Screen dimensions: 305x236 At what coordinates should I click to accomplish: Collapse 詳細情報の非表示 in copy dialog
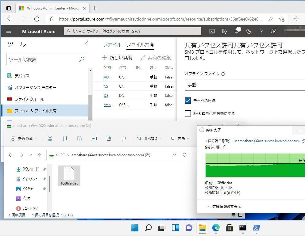click(224, 206)
